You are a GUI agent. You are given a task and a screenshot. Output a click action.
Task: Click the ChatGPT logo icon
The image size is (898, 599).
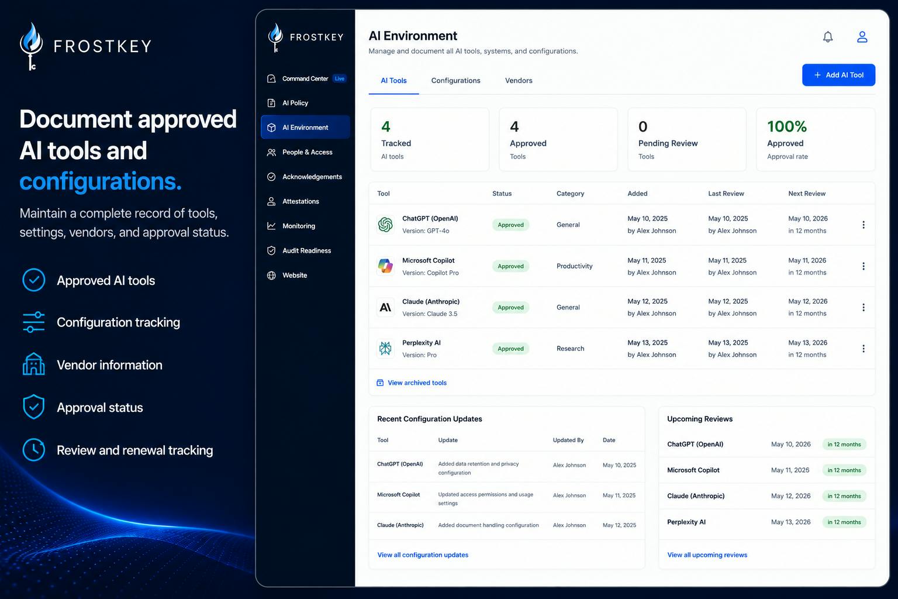pyautogui.click(x=385, y=225)
